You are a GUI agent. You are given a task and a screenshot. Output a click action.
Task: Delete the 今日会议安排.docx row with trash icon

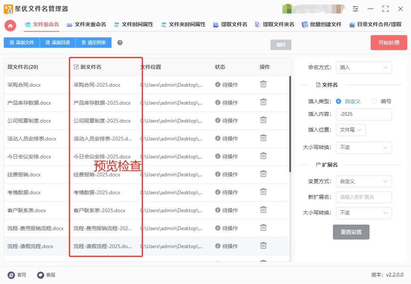point(263,156)
